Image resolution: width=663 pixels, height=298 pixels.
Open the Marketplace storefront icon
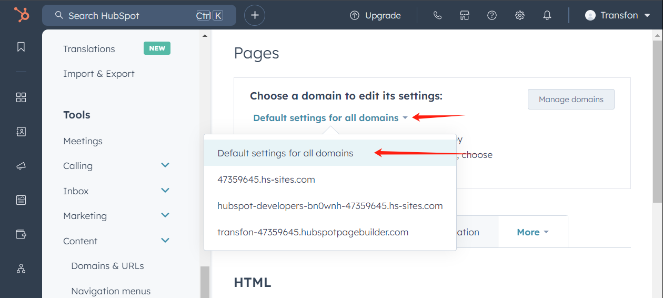coord(464,15)
